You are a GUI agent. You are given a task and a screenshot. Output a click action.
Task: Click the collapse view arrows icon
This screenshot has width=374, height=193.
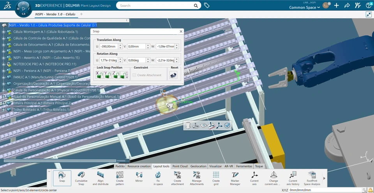[369, 14]
